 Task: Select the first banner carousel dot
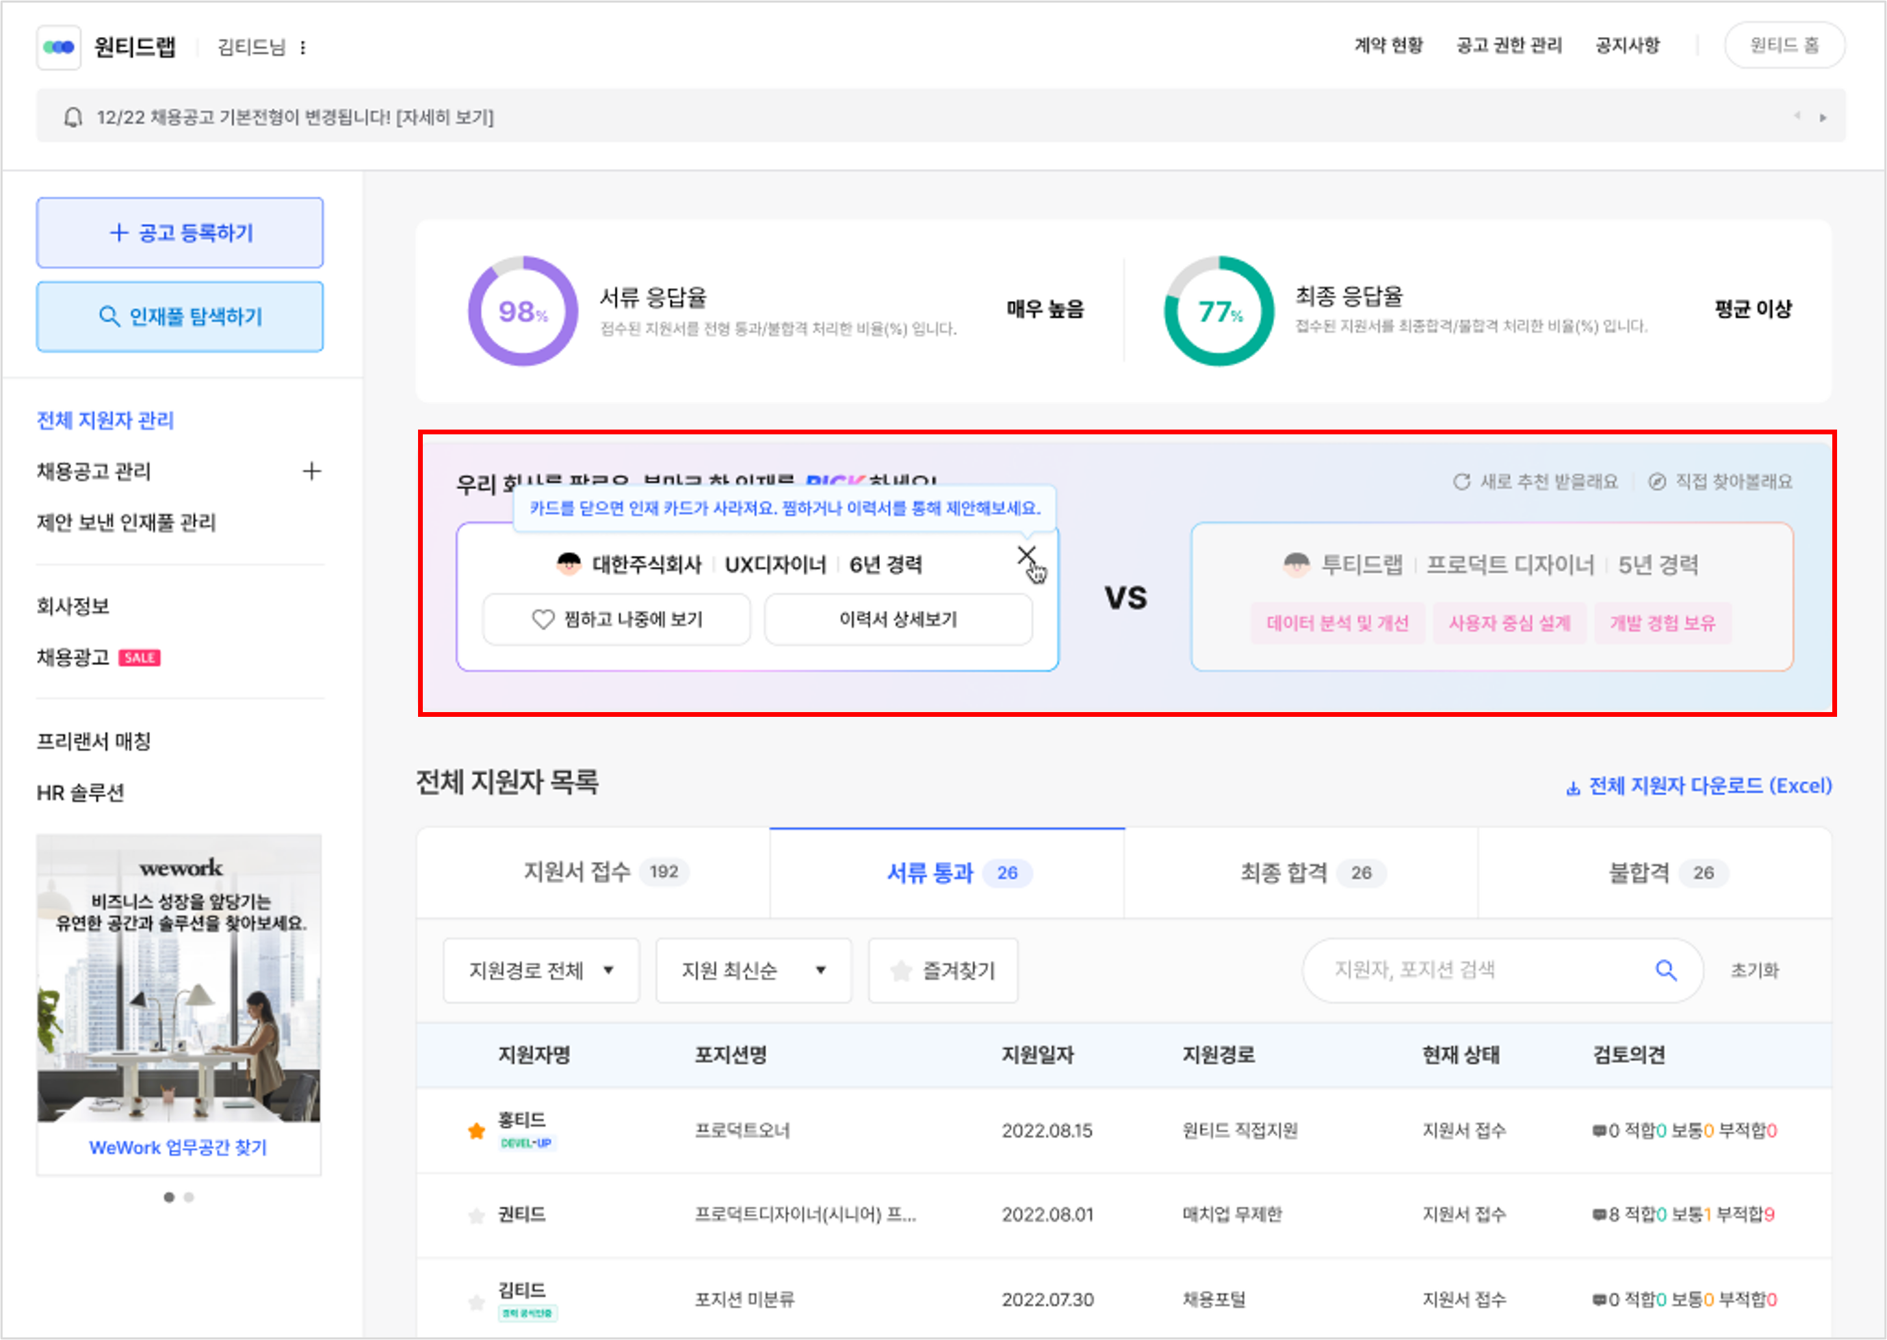point(169,1196)
